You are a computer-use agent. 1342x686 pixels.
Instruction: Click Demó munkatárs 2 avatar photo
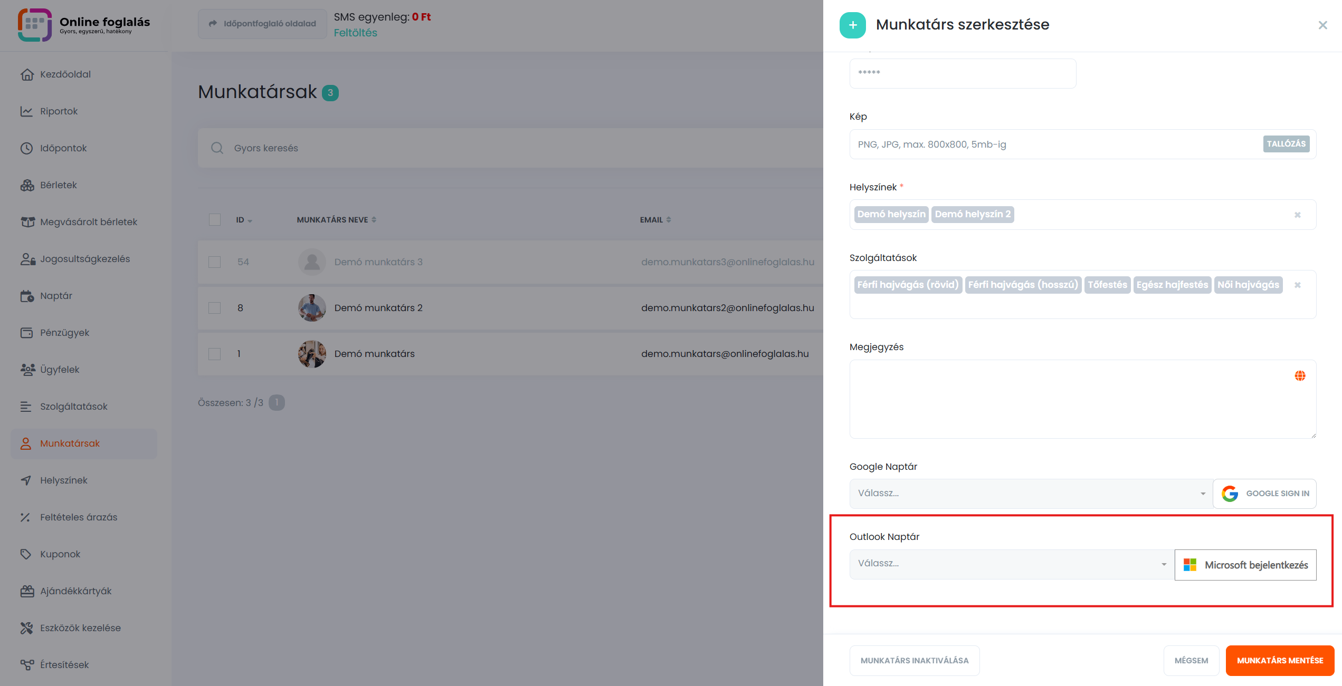pyautogui.click(x=312, y=308)
